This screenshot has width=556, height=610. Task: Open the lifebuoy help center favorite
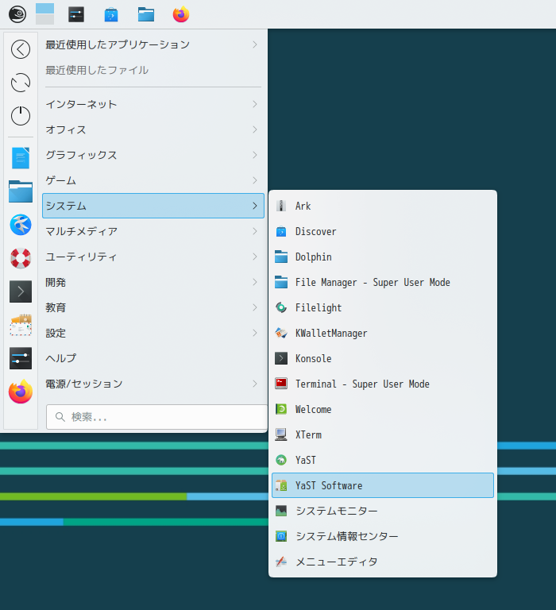coord(21,258)
